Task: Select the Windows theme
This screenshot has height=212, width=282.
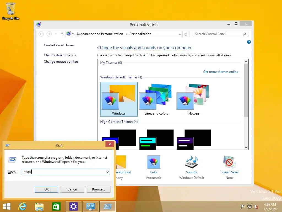Action: pyautogui.click(x=119, y=99)
